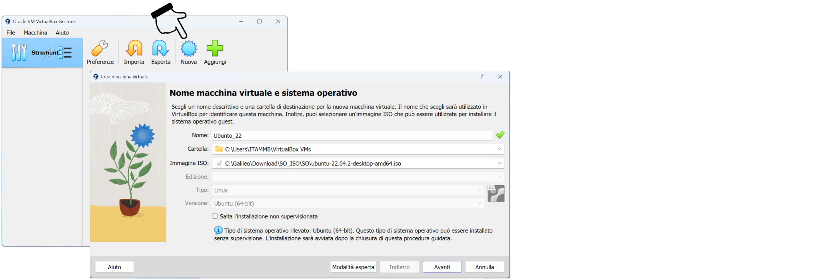Click the heading Nome macchina virtuale e sistema operativo
Image resolution: width=823 pixels, height=280 pixels.
[263, 93]
